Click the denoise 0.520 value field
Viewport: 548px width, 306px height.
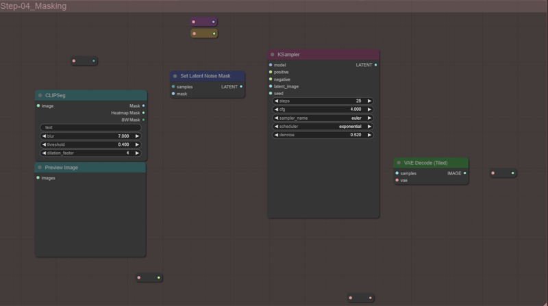[x=323, y=135]
